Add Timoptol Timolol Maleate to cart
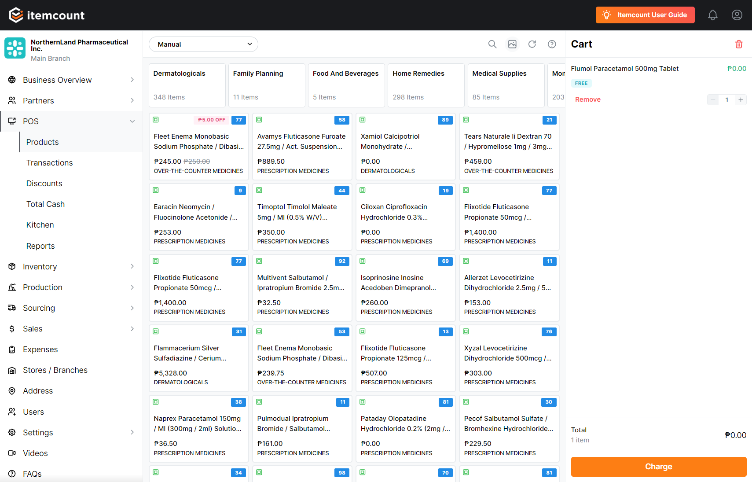Image resolution: width=752 pixels, height=482 pixels. tap(302, 217)
